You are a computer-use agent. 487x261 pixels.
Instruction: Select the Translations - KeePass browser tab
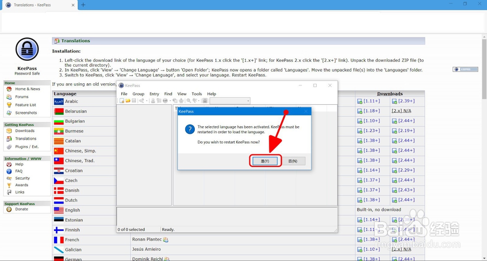[x=40, y=5]
